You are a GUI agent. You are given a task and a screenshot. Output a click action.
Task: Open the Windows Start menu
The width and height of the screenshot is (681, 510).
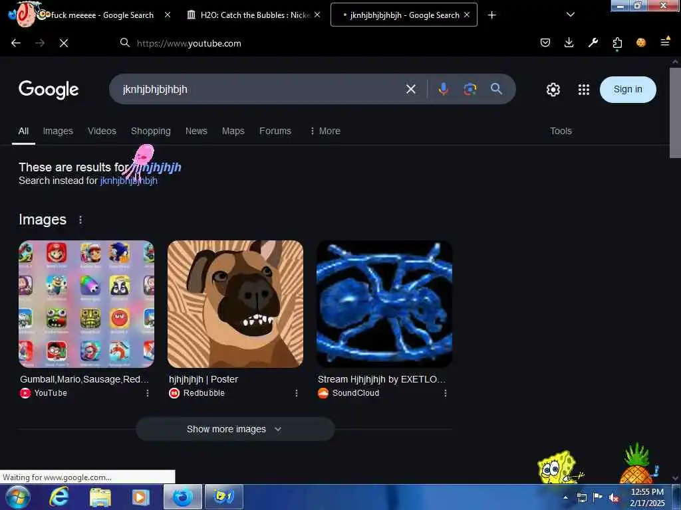coord(18,497)
